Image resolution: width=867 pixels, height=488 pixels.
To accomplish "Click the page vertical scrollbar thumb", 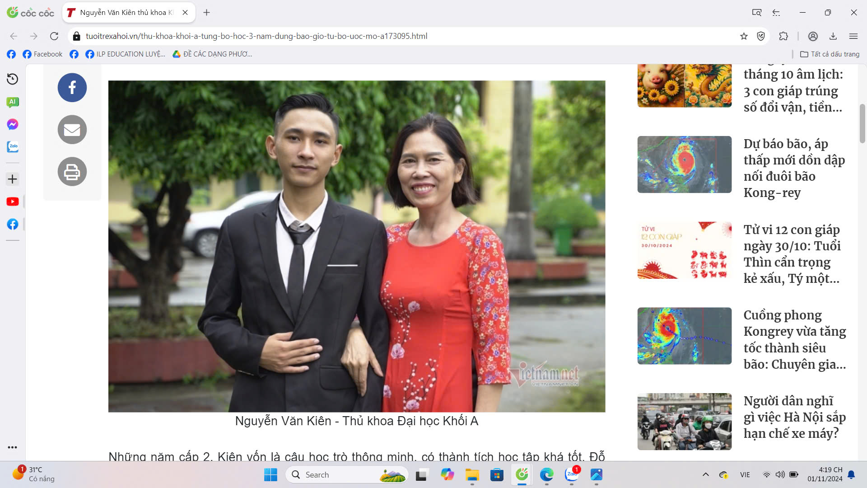I will [x=862, y=123].
